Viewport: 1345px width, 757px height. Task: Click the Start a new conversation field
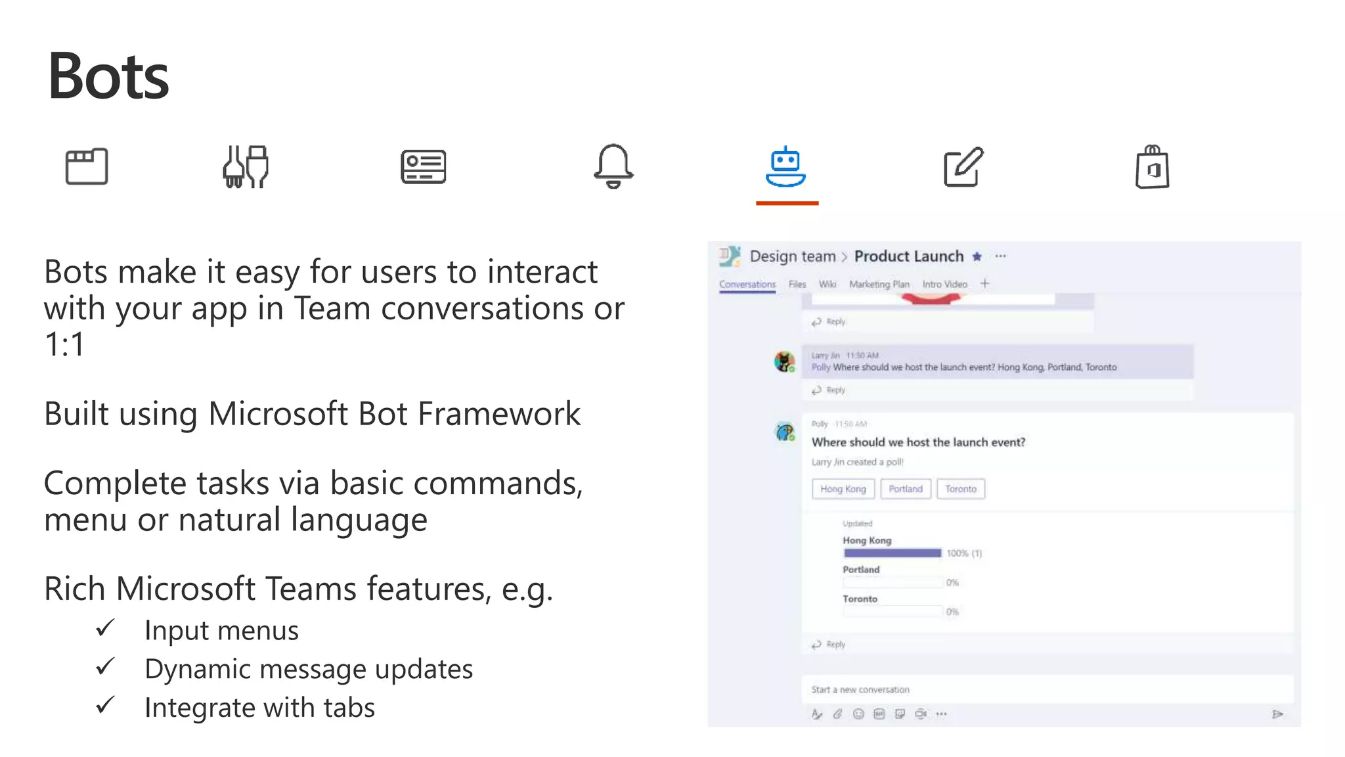click(x=1047, y=690)
